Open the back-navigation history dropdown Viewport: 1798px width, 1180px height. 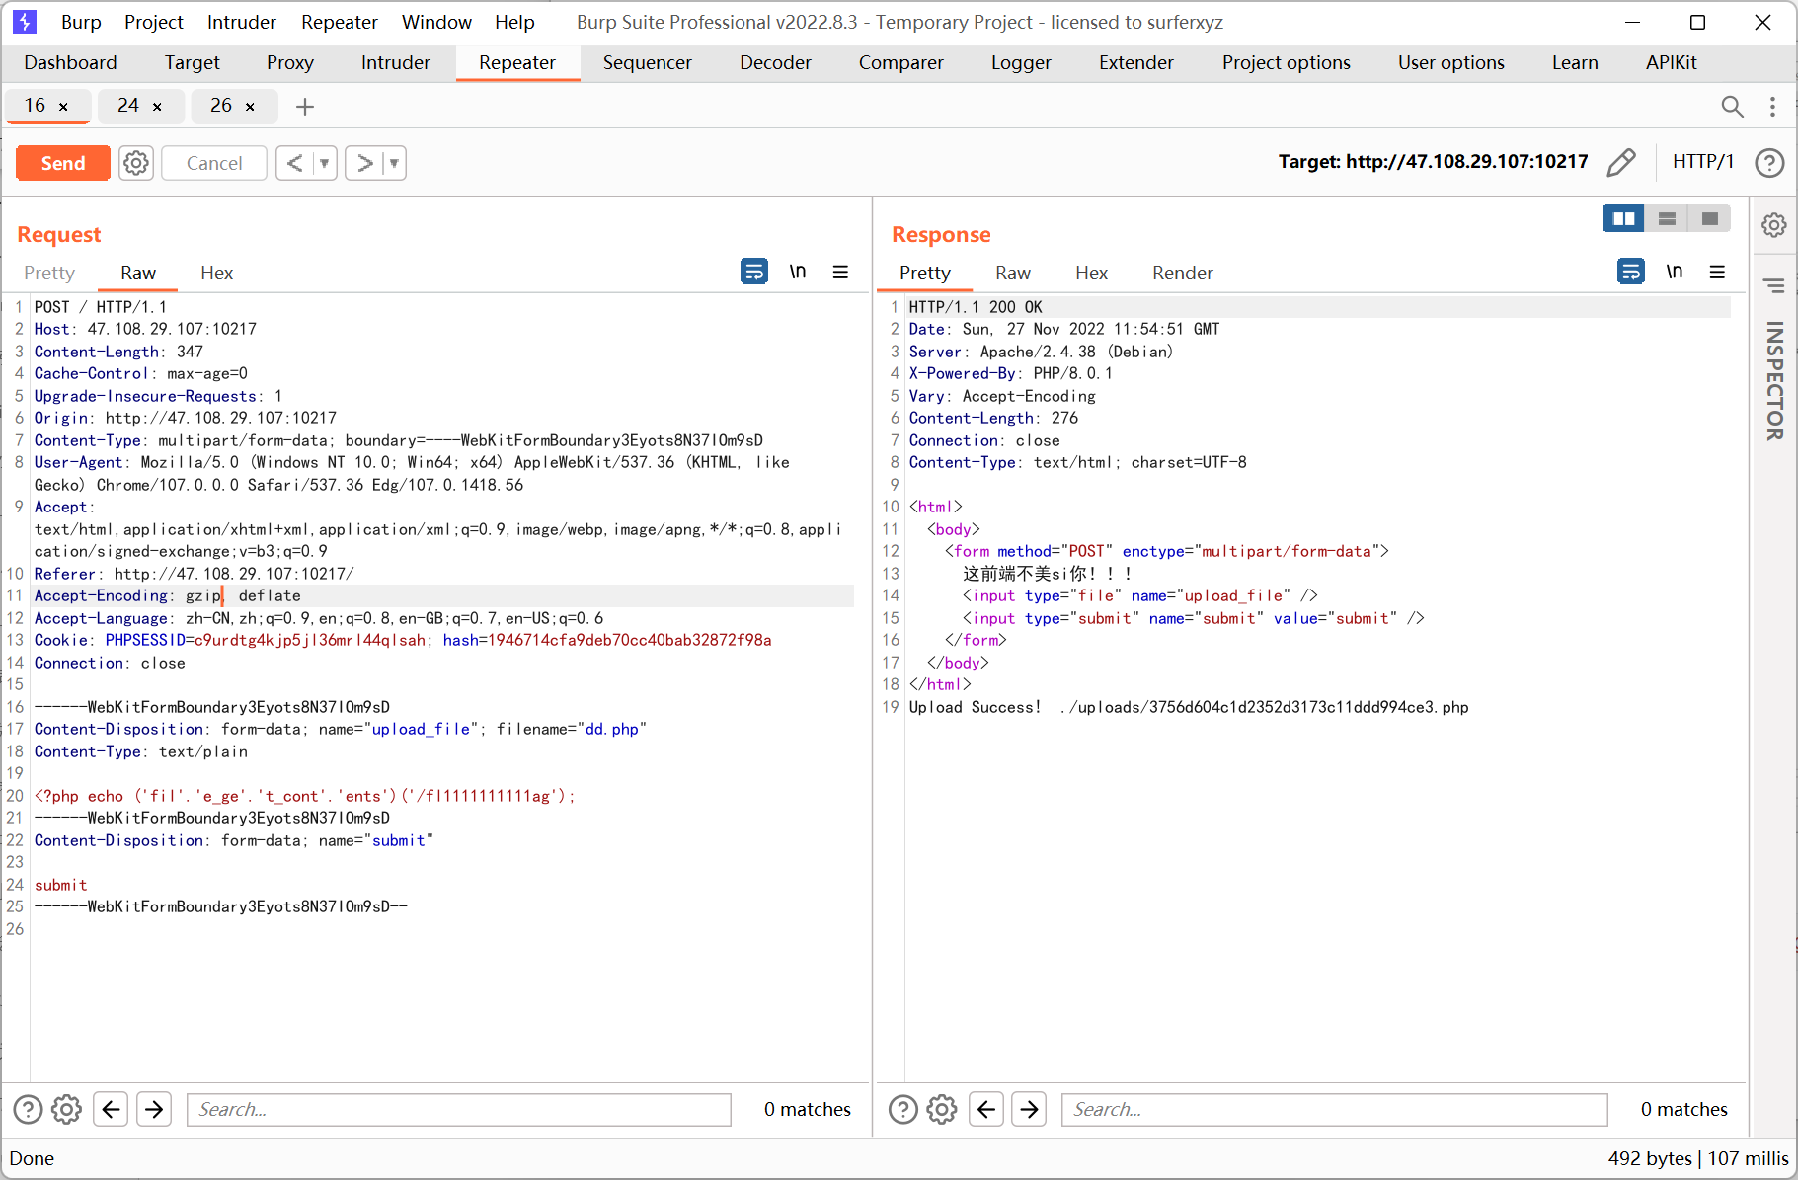(x=324, y=163)
